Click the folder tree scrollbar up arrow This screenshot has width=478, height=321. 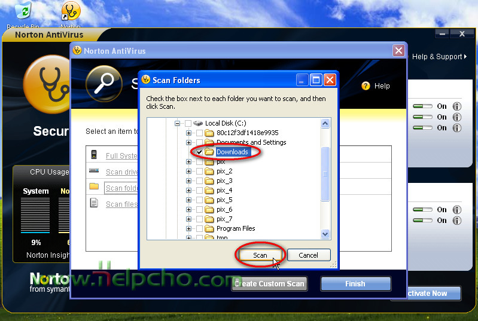tap(325, 124)
